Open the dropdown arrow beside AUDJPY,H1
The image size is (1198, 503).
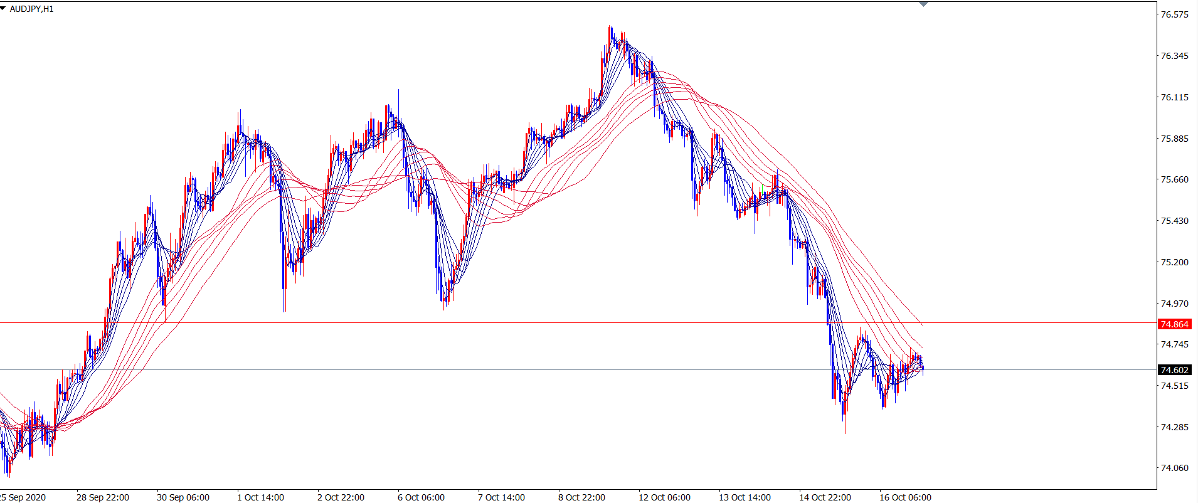[3, 8]
